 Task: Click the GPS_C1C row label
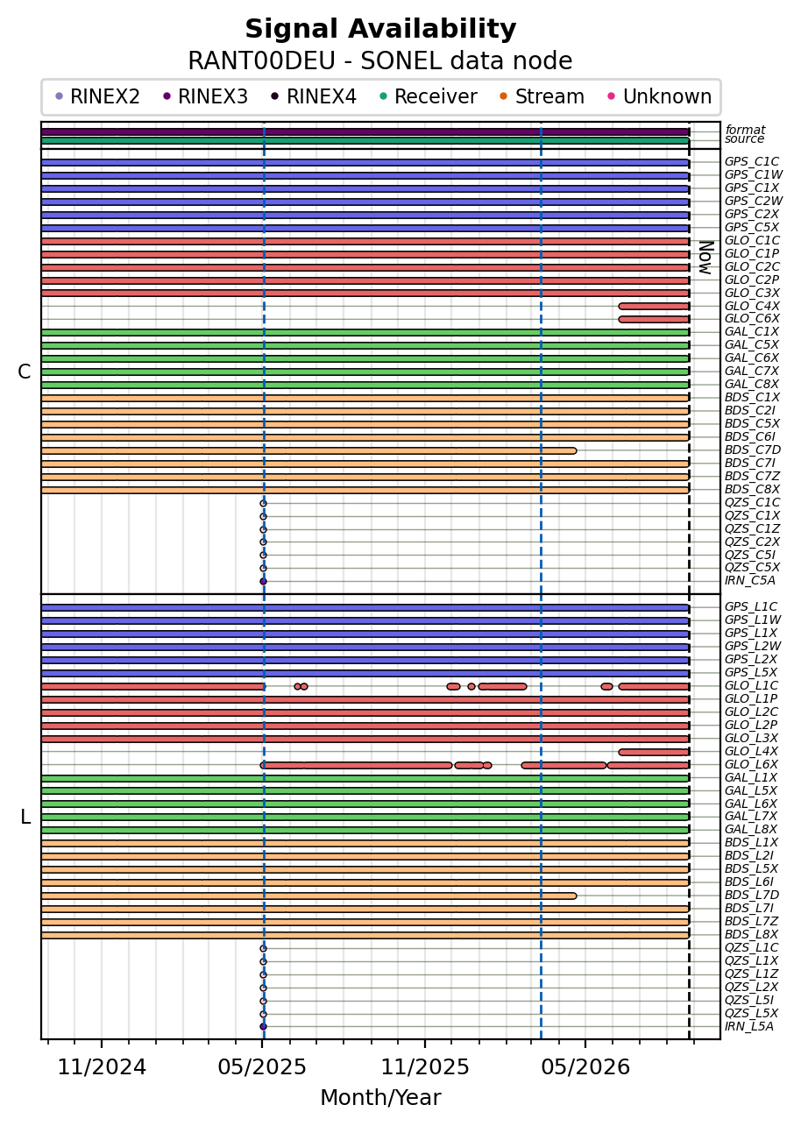point(751,162)
